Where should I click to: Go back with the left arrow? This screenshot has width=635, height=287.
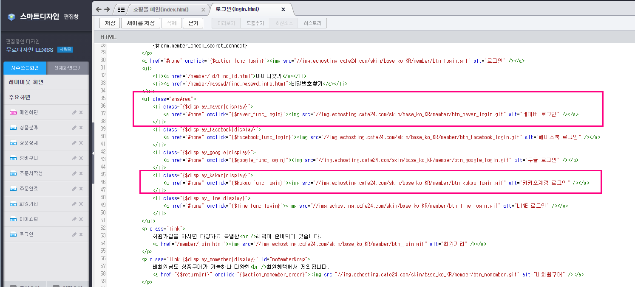pyautogui.click(x=99, y=9)
